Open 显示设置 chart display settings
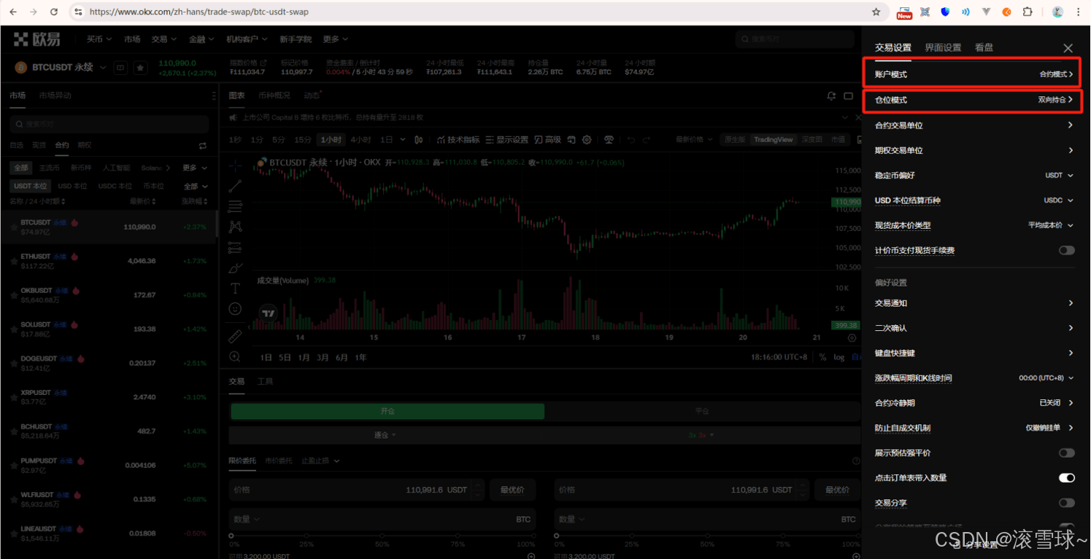Viewport: 1091px width, 559px height. [x=507, y=140]
